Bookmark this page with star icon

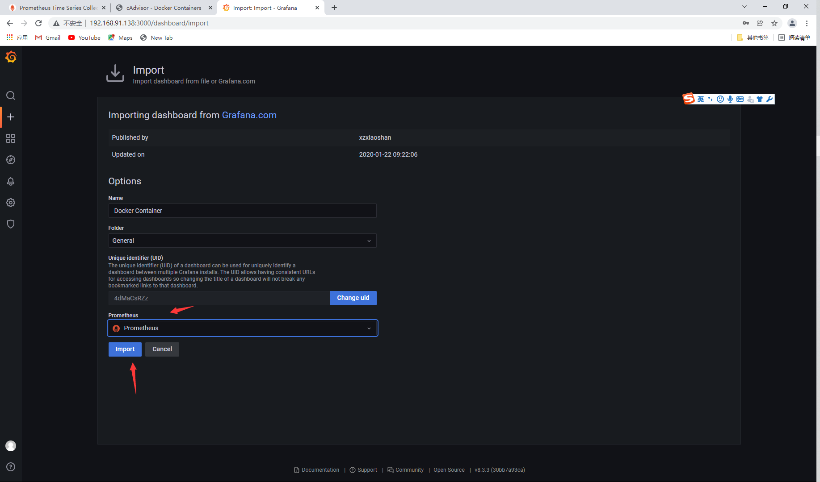[x=774, y=23]
